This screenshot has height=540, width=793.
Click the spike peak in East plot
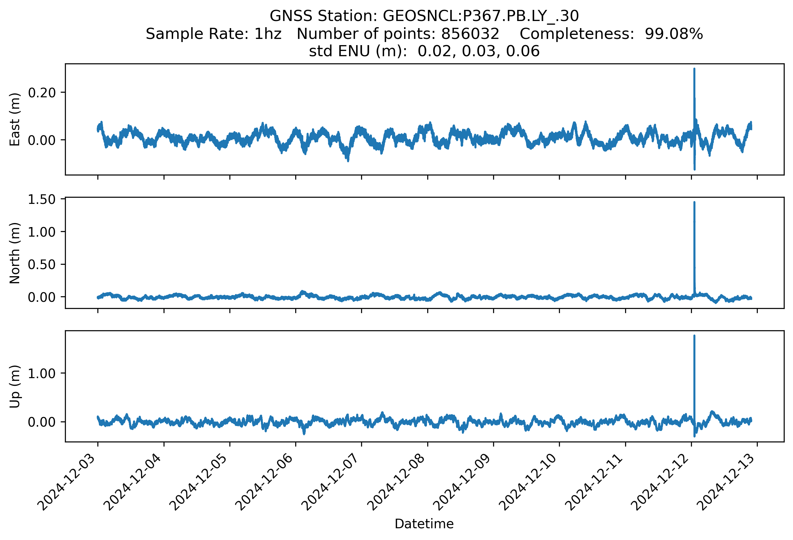[x=694, y=70]
